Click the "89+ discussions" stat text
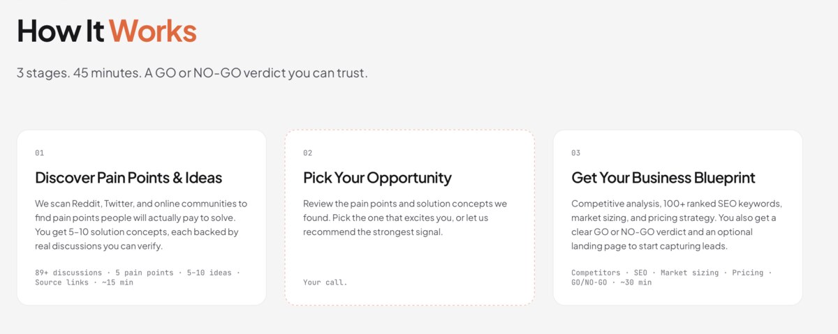The height and width of the screenshot is (334, 838). pos(68,273)
